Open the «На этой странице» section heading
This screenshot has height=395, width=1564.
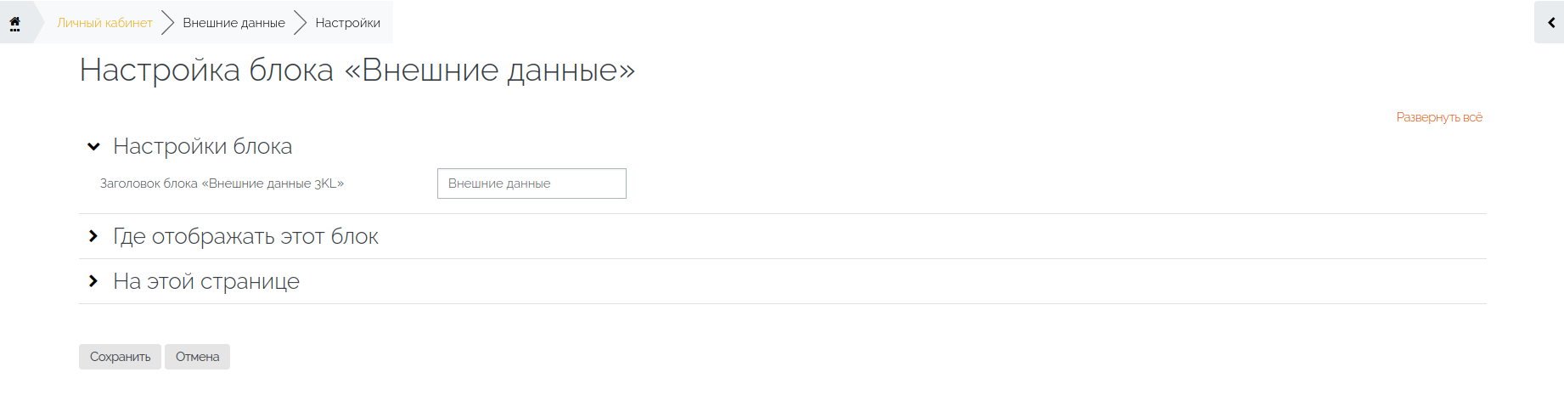pyautogui.click(x=206, y=281)
